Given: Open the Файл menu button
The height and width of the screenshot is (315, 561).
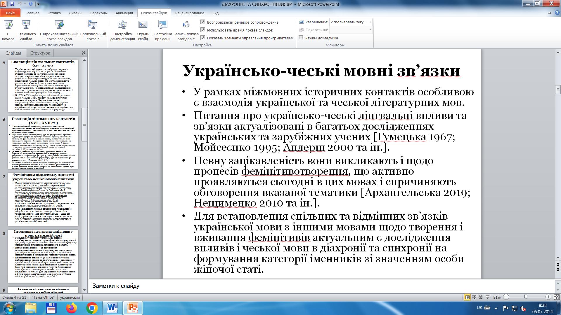Looking at the screenshot, I should [10, 13].
